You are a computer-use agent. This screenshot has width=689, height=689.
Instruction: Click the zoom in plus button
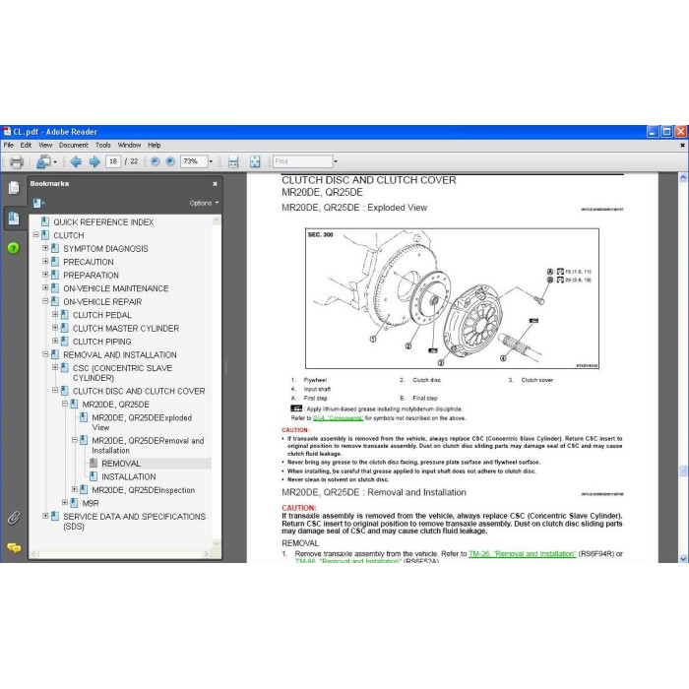(170, 161)
